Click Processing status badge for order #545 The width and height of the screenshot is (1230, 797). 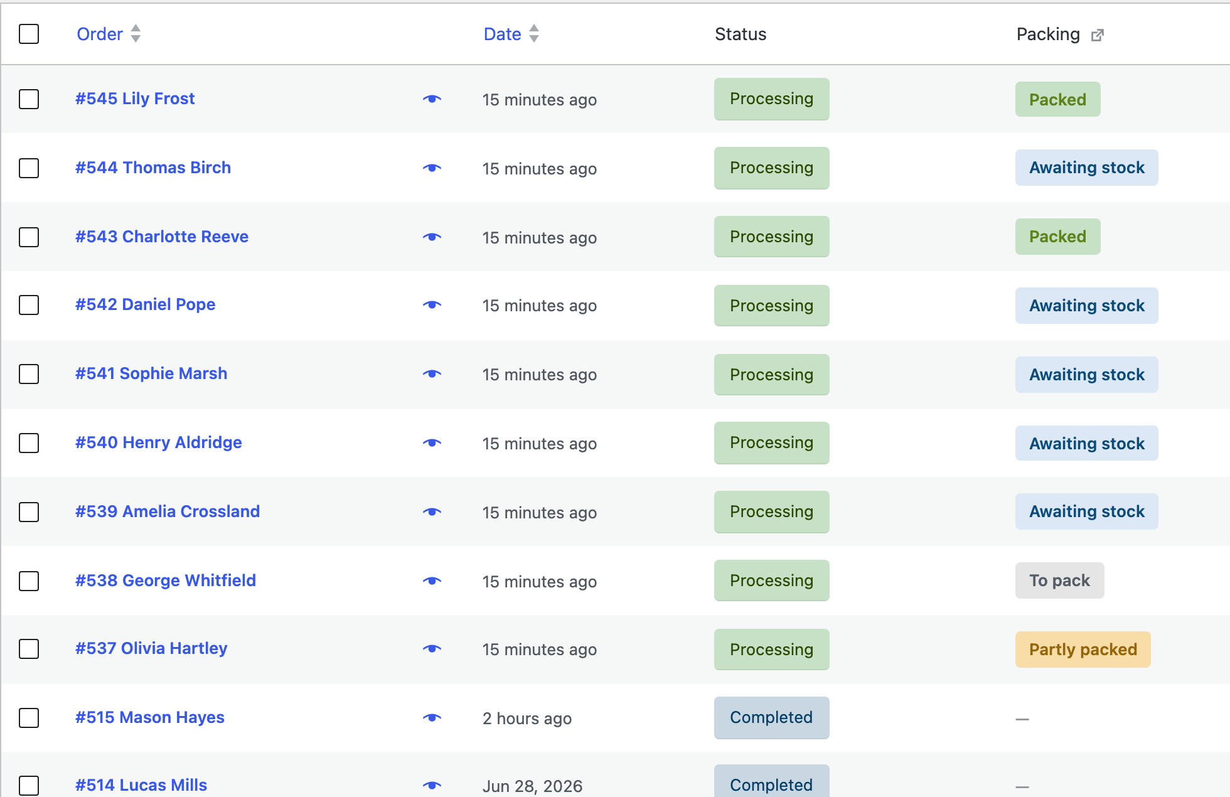tap(771, 99)
